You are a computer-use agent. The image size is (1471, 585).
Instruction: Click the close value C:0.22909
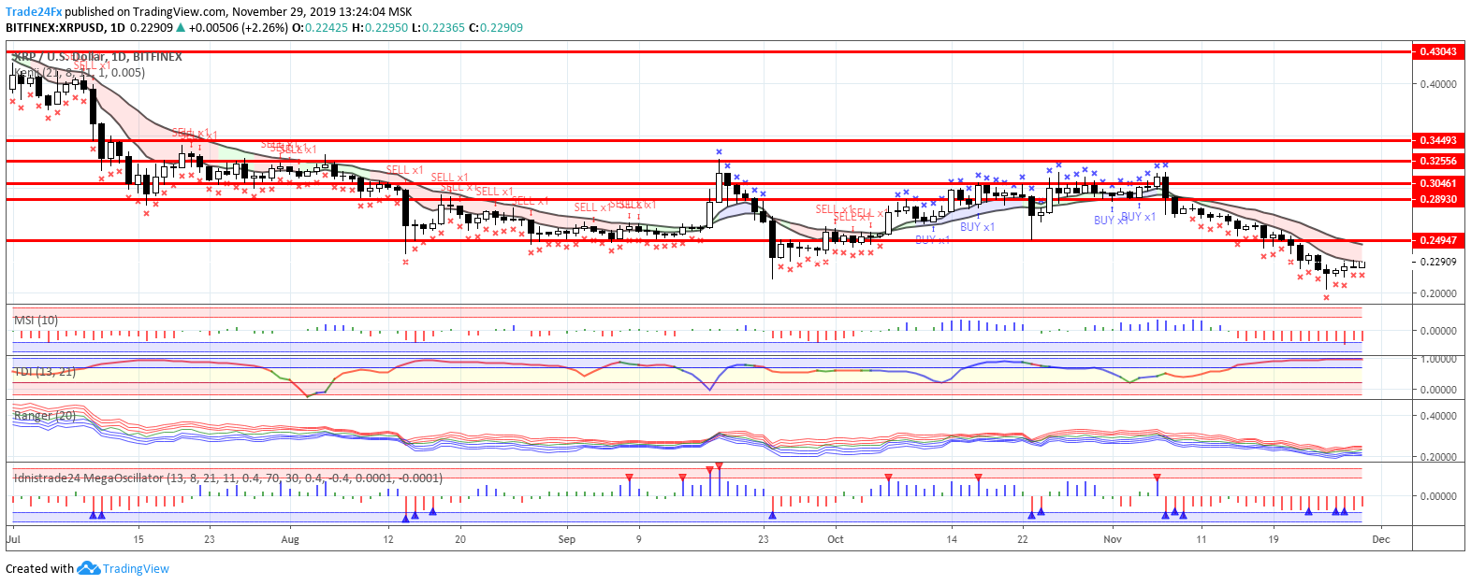(496, 28)
